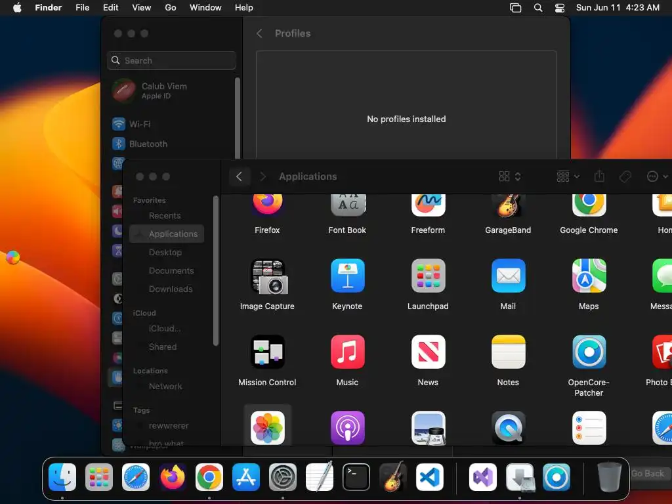Open the Apple menu

[17, 7]
